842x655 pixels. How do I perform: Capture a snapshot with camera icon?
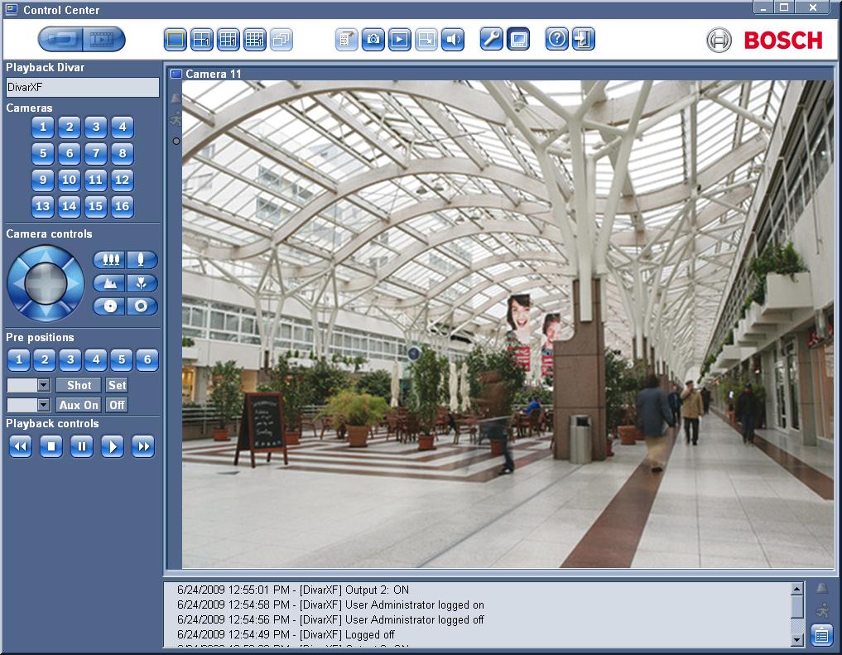pyautogui.click(x=373, y=39)
